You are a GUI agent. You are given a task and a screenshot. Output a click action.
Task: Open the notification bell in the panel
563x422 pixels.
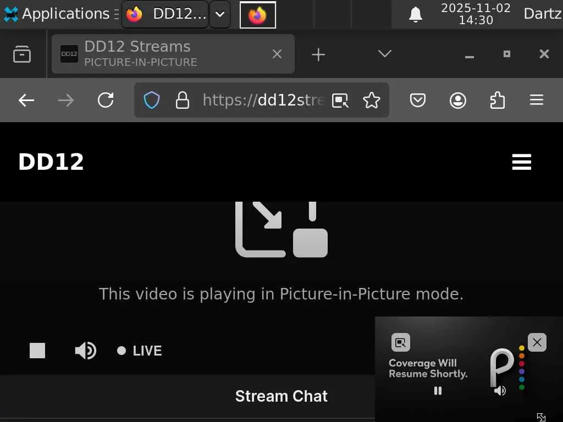pyautogui.click(x=416, y=14)
